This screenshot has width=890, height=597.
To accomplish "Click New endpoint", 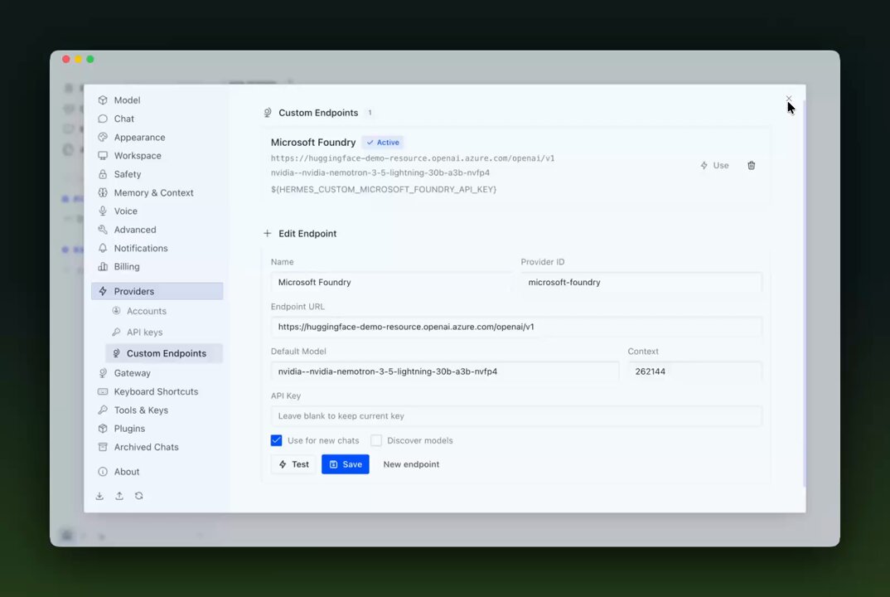I will [411, 464].
